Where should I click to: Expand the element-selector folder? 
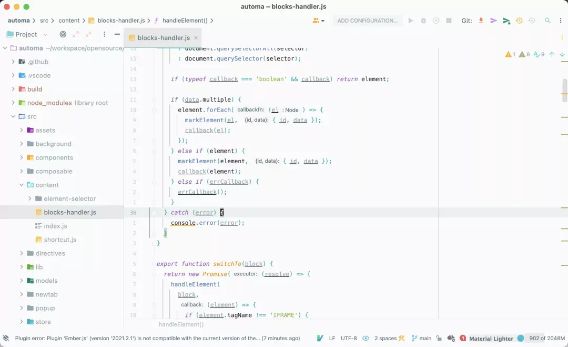tap(29, 199)
